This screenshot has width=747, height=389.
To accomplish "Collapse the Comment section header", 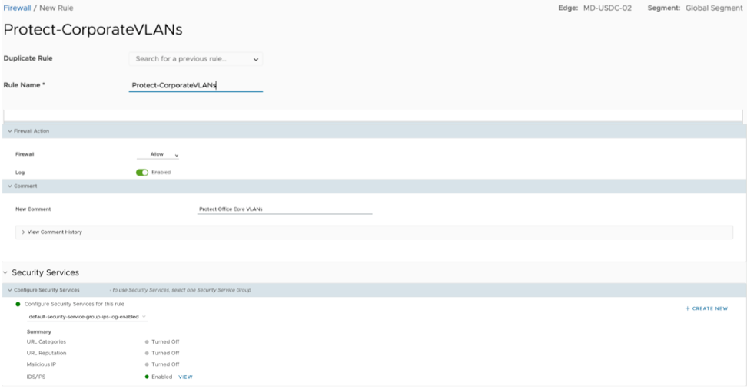I will 9,186.
